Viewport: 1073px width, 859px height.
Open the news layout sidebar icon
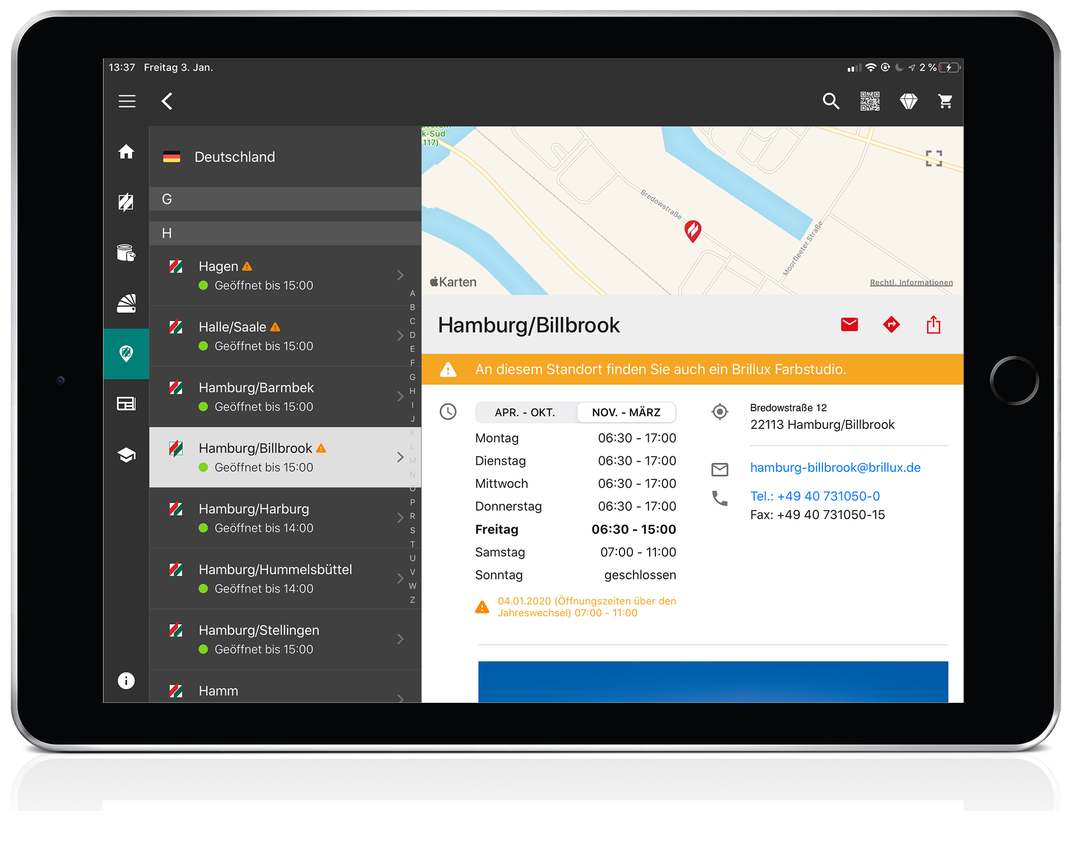[126, 403]
